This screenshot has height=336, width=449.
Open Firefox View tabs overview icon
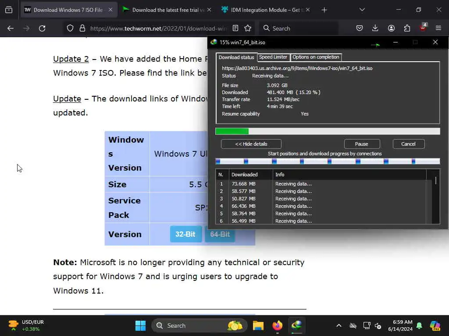pos(9,10)
